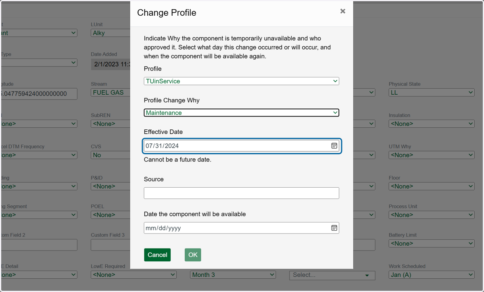Open the Floor dropdown

coord(432,186)
